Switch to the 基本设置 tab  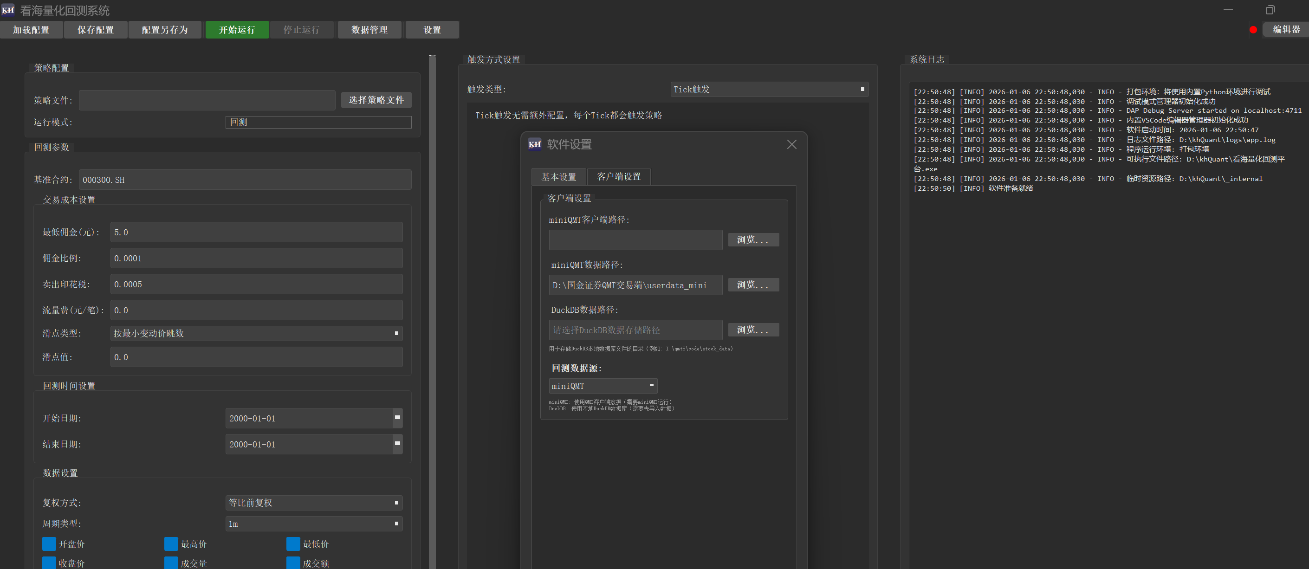[558, 177]
